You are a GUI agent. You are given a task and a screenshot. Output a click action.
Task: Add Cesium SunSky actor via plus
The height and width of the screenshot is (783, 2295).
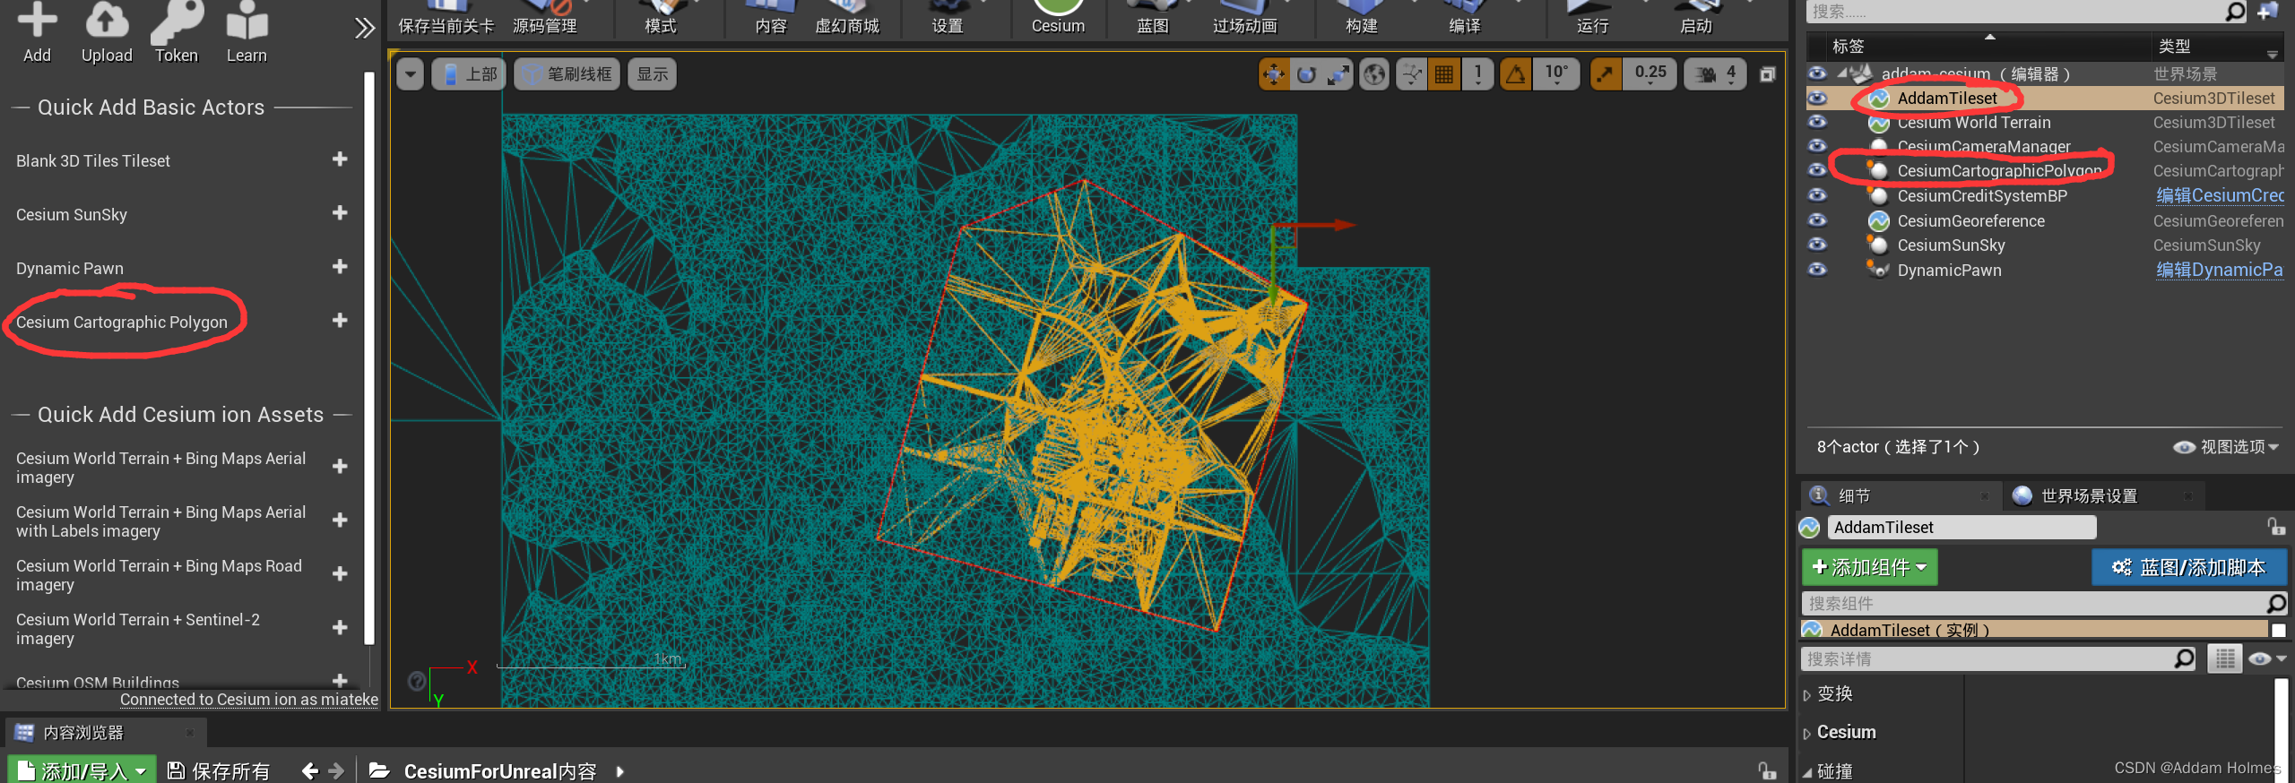pos(340,213)
